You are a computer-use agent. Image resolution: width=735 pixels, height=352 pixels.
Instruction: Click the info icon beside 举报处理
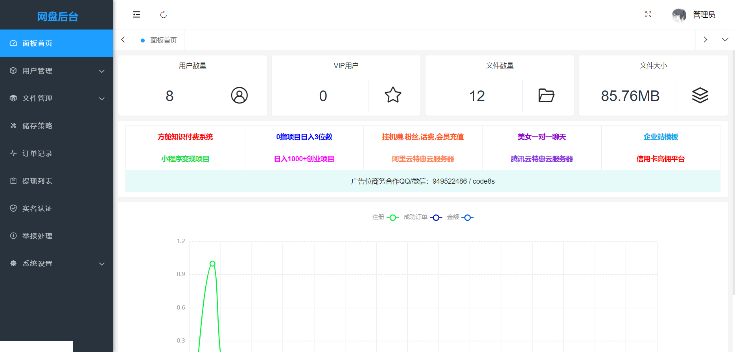13,236
